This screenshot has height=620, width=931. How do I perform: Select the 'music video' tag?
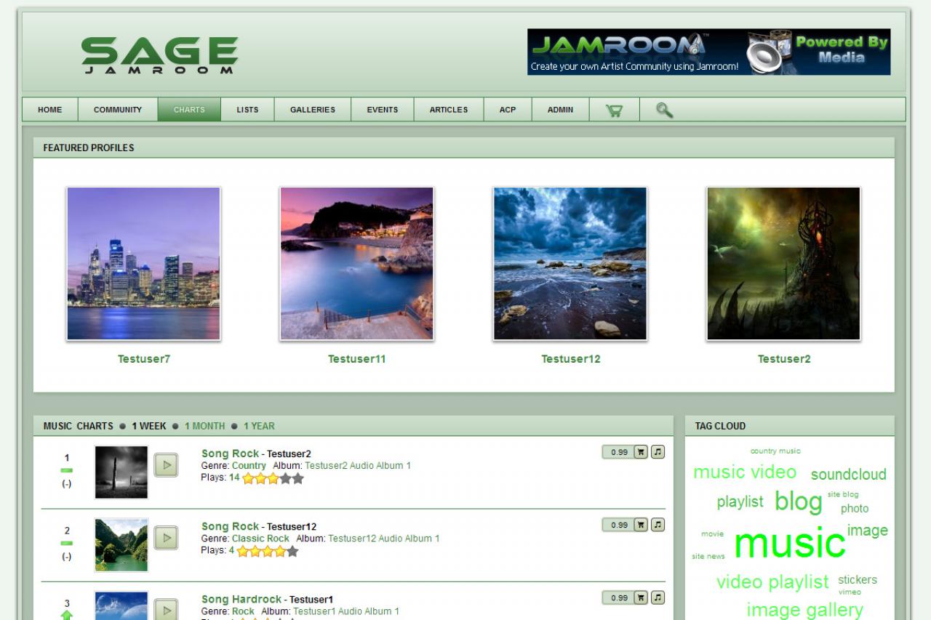coord(745,472)
